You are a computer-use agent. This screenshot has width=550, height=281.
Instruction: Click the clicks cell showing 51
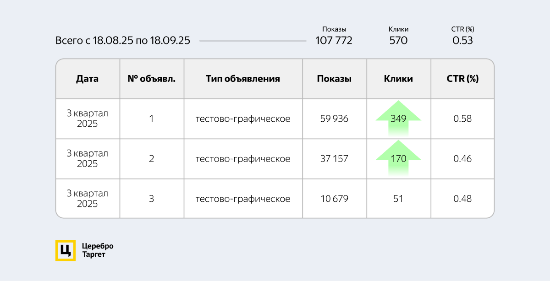(x=398, y=199)
